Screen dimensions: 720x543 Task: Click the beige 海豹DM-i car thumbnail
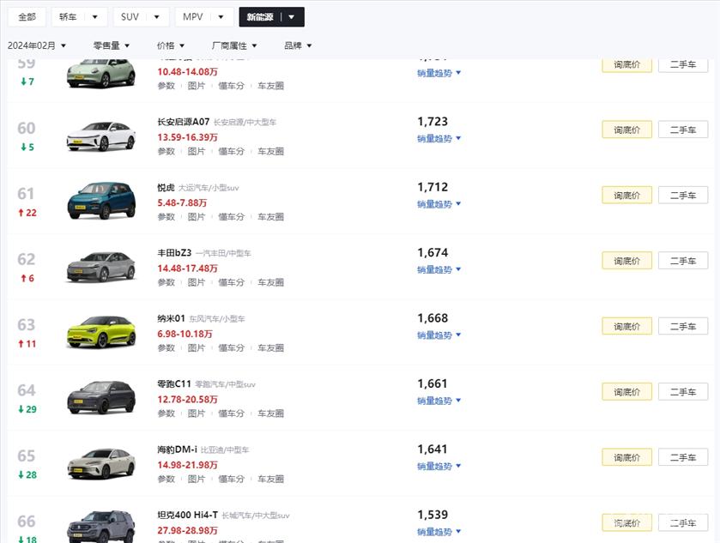coord(101,463)
